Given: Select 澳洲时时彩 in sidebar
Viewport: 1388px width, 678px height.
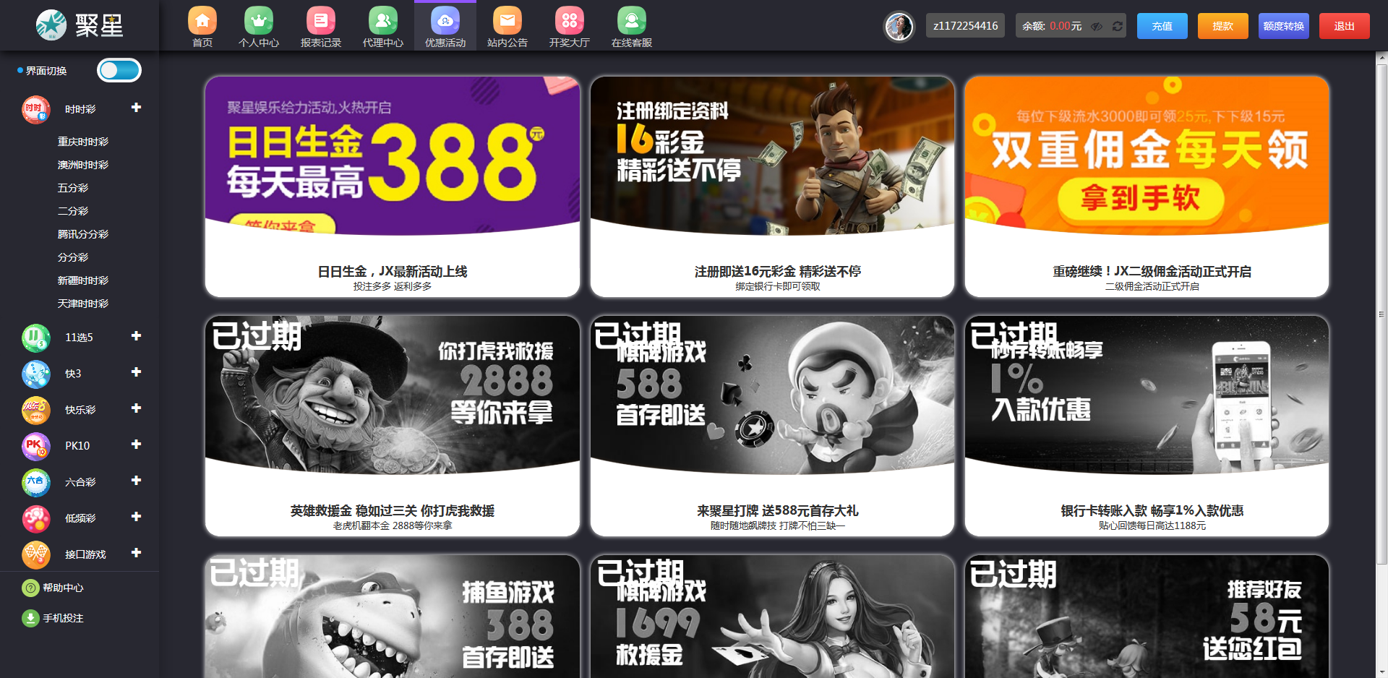Looking at the screenshot, I should coord(83,165).
